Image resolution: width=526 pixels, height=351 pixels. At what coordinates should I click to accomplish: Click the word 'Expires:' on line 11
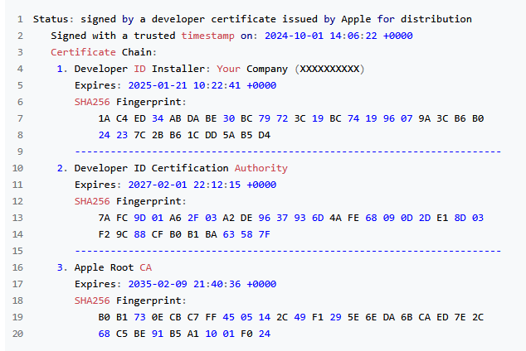click(98, 185)
